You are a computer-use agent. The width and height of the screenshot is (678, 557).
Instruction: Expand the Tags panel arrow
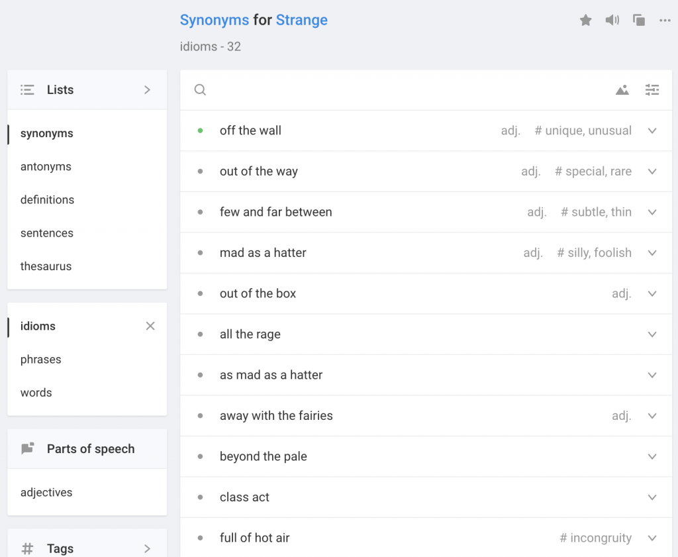147,548
